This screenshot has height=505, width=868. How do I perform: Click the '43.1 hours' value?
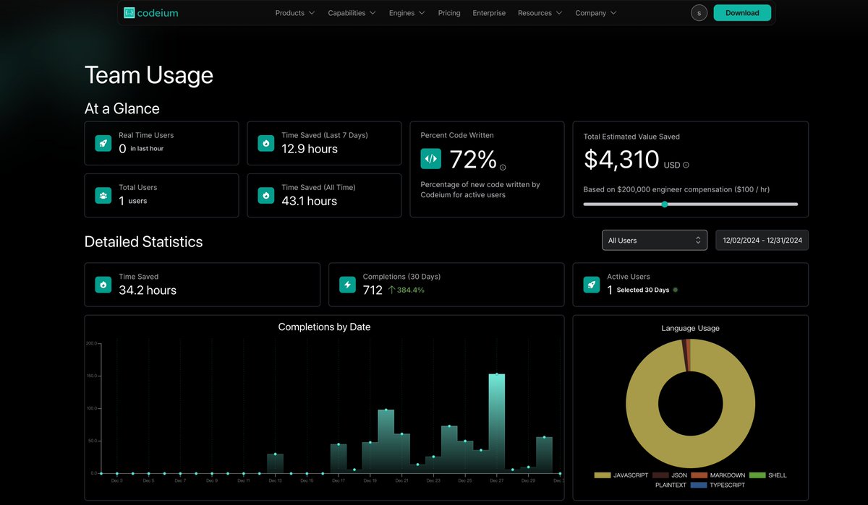309,202
